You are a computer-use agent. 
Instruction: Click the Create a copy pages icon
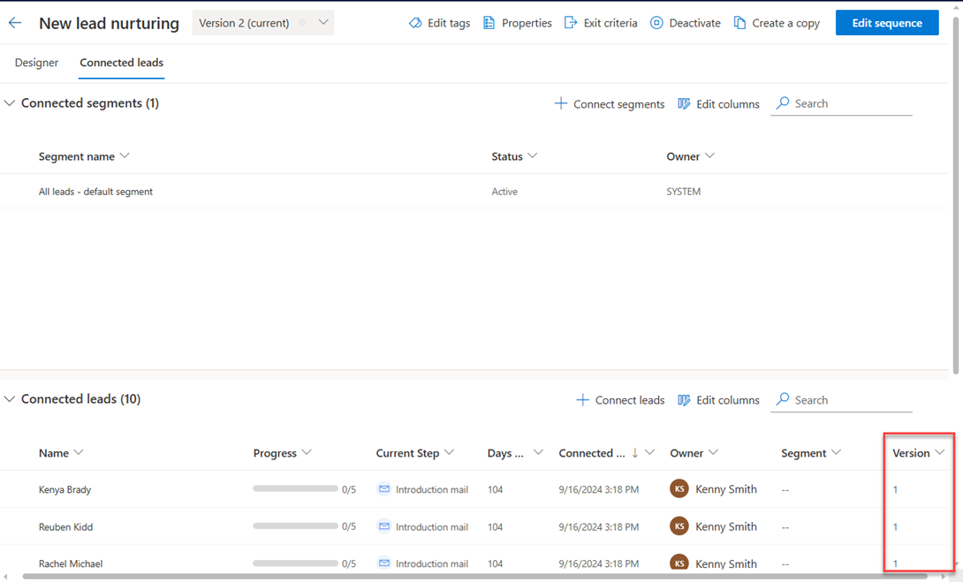(x=740, y=23)
